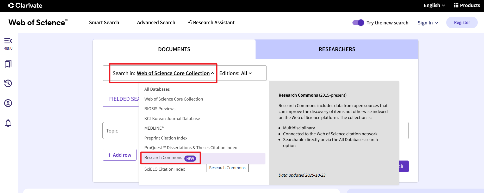484x193 pixels.
Task: Switch to the RESEARCHERS tab
Action: pyautogui.click(x=337, y=49)
